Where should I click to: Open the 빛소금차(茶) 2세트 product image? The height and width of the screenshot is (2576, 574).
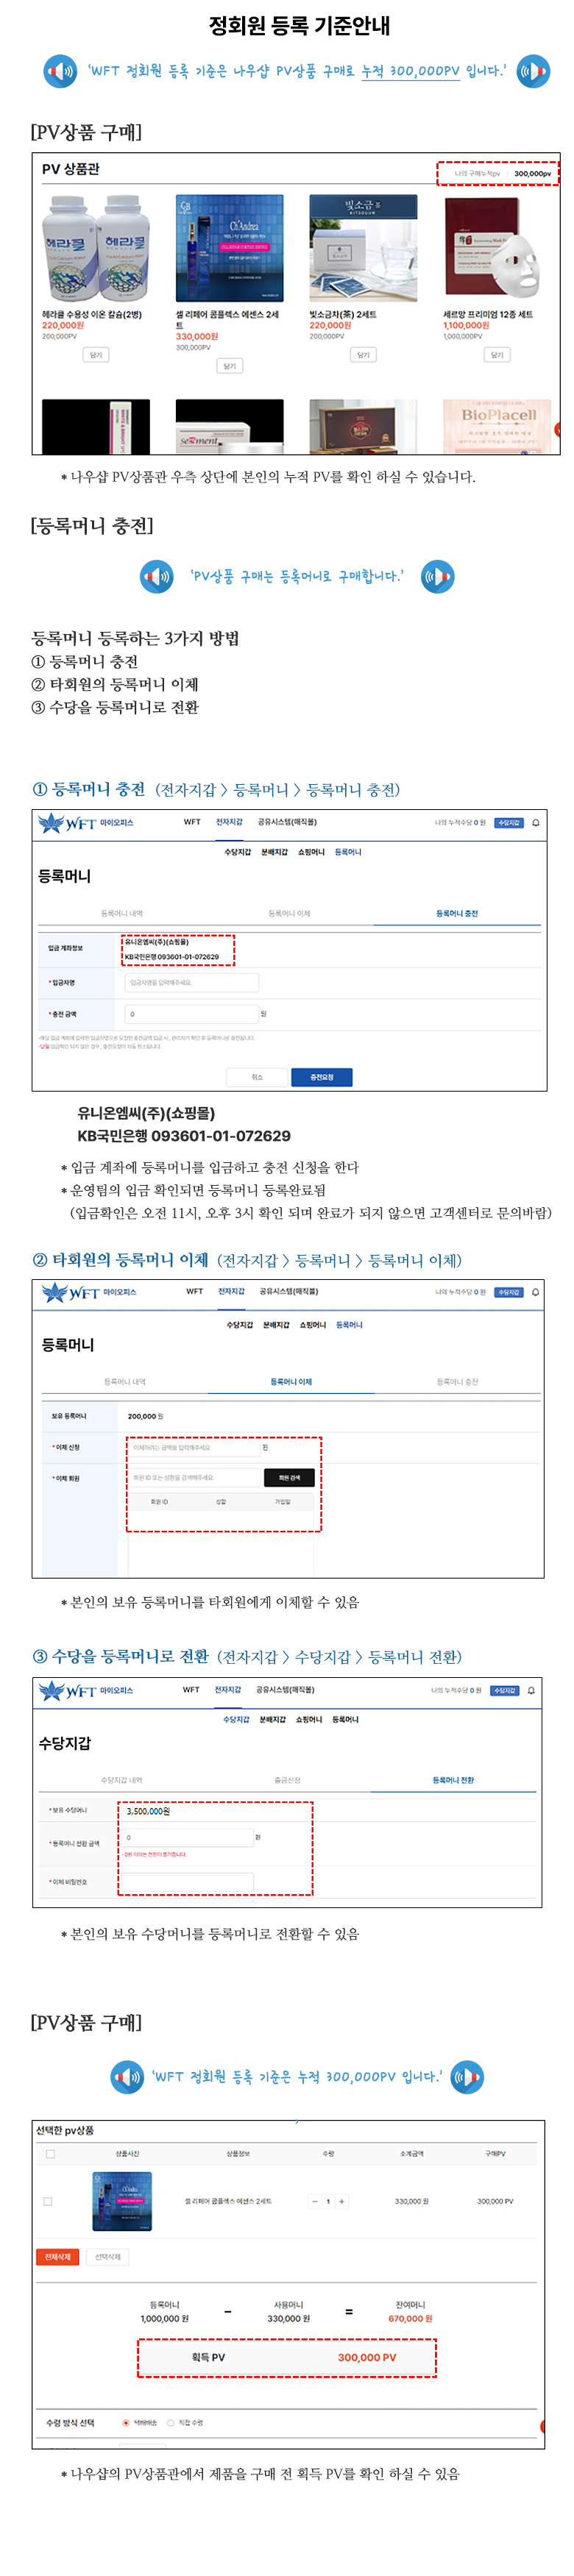click(363, 249)
